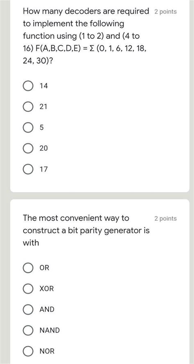The width and height of the screenshot is (194, 364).
Task: Pick the radio button for answer 20
Action: tap(28, 148)
